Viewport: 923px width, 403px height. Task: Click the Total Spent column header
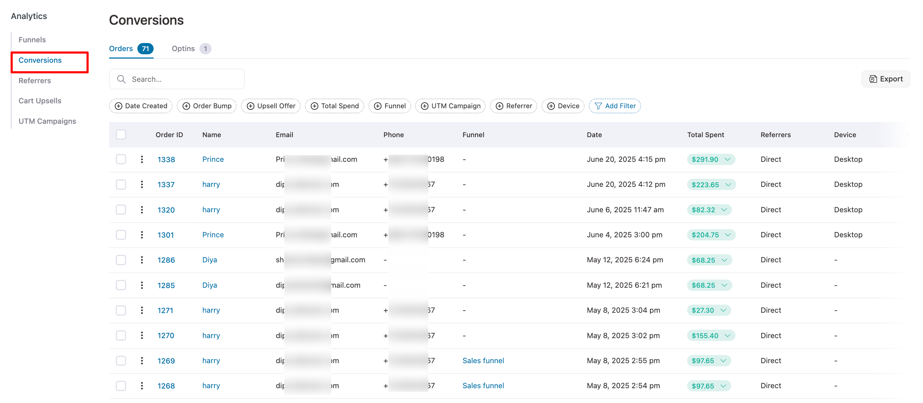[705, 135]
